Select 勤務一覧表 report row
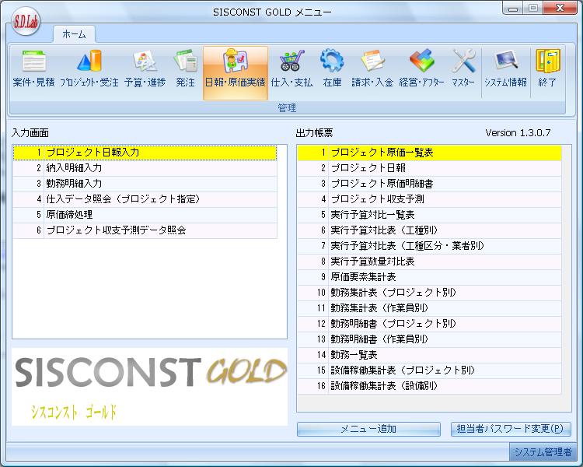The width and height of the screenshot is (583, 467). coord(429,355)
